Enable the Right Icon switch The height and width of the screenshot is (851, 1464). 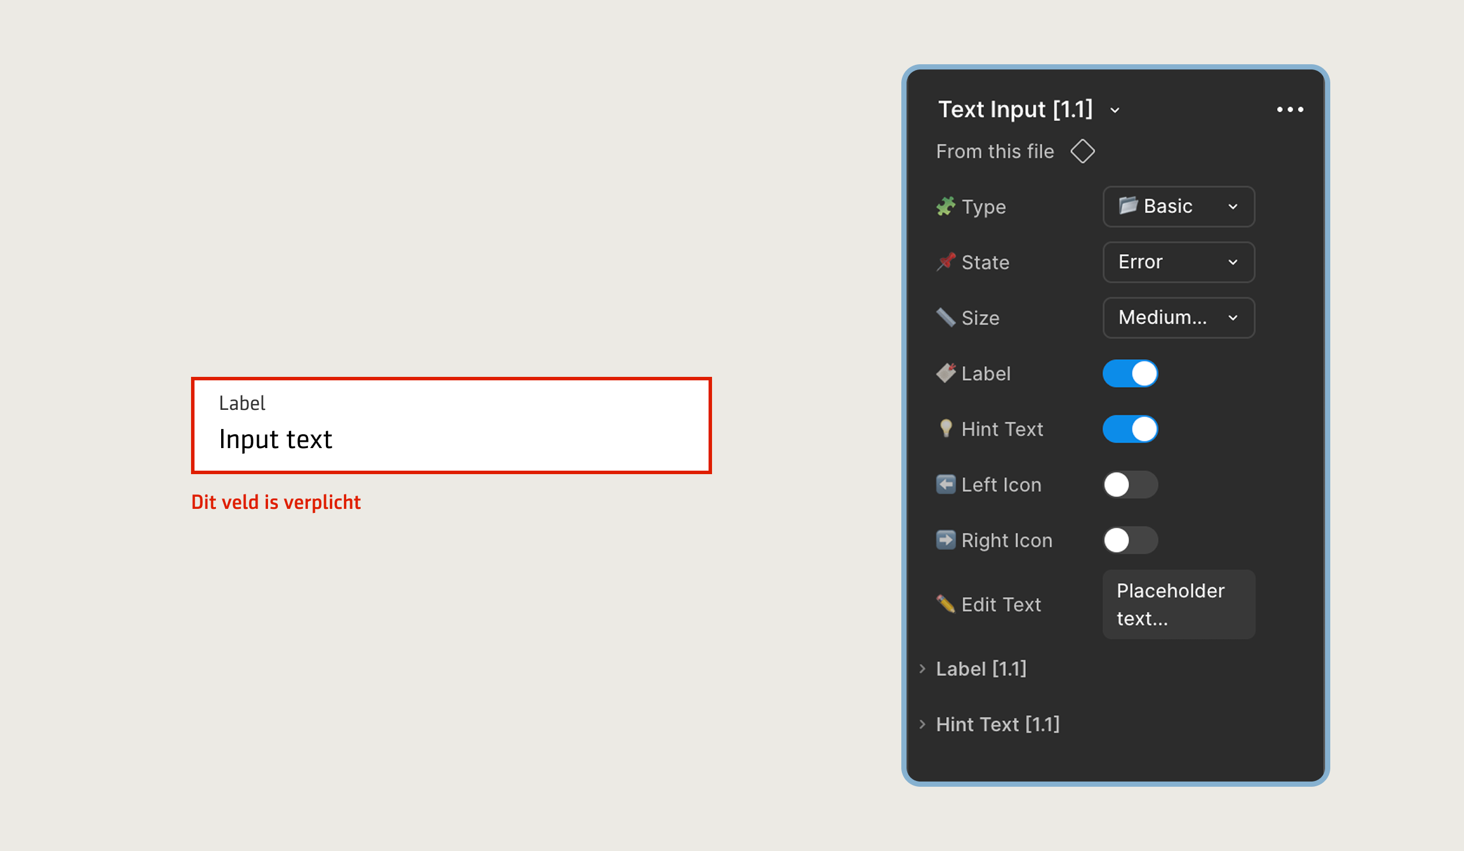click(1129, 540)
